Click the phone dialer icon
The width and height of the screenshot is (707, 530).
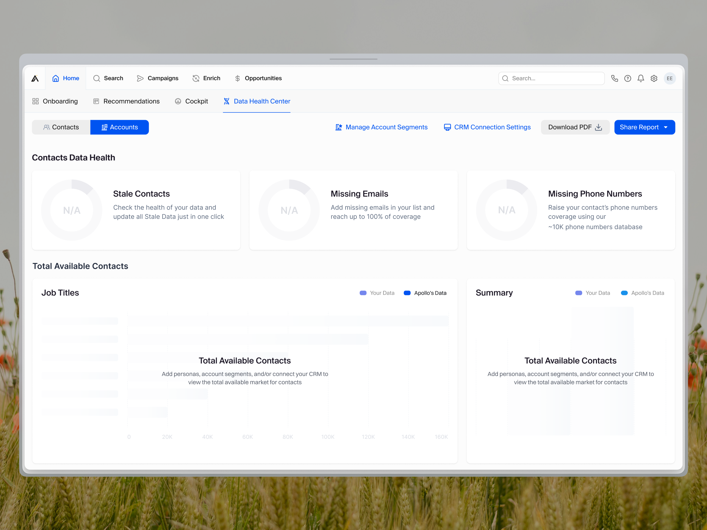615,78
